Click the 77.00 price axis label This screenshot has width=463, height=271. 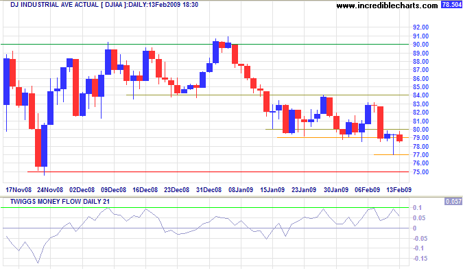pyautogui.click(x=420, y=154)
